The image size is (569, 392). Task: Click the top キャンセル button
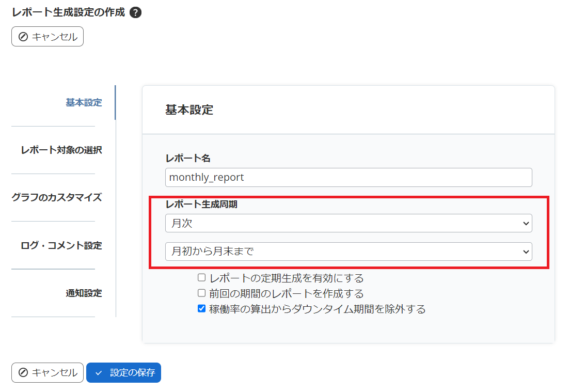point(47,36)
